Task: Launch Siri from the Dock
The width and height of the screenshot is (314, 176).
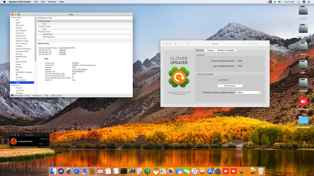Action: click(61, 171)
